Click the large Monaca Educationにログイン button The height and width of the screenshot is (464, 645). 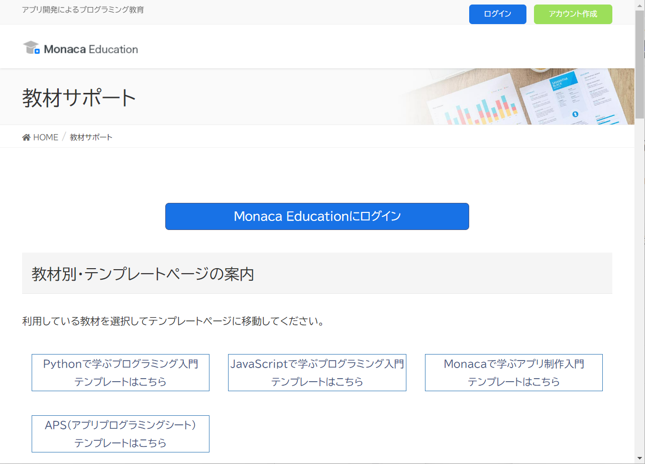click(x=317, y=216)
